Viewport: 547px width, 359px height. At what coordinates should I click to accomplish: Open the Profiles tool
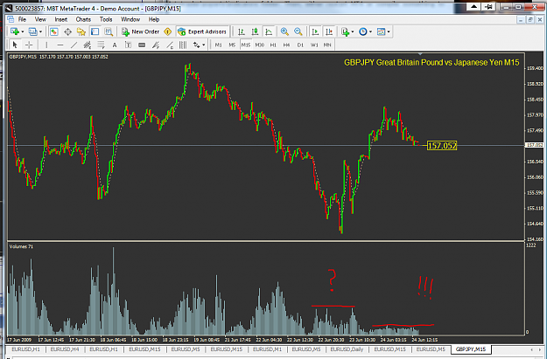(x=32, y=31)
